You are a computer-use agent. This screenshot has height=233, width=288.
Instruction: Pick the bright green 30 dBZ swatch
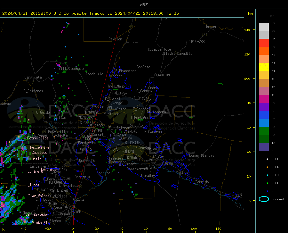point(264,131)
